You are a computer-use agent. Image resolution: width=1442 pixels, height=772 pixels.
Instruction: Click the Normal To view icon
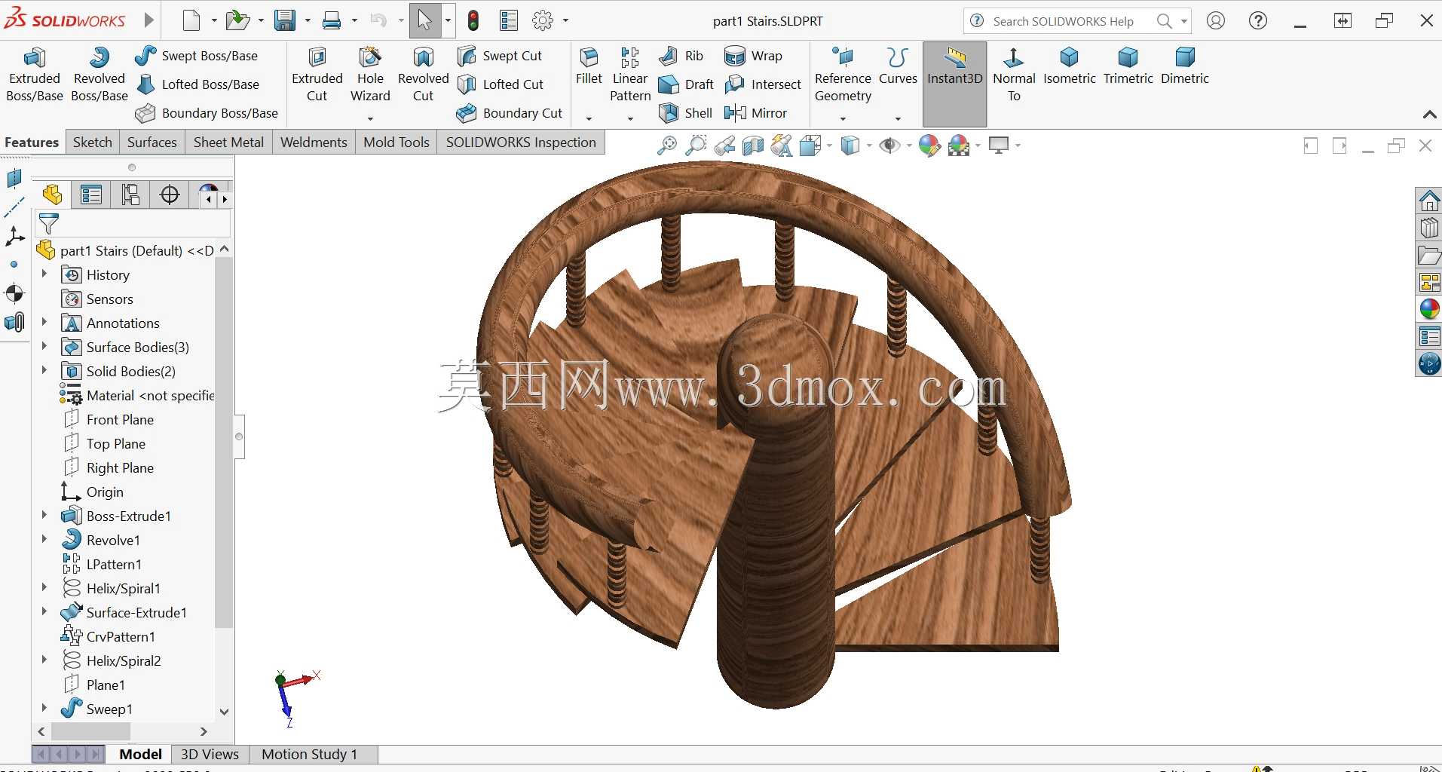tap(1014, 75)
